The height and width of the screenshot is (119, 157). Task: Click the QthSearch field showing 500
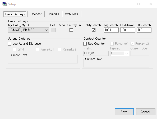[144, 30]
